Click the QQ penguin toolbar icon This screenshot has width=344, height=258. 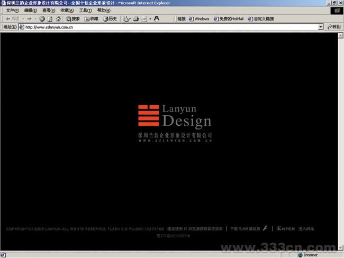point(157,19)
